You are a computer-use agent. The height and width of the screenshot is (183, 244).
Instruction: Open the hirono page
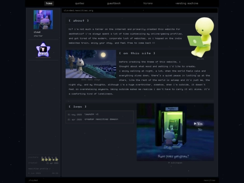pyautogui.click(x=148, y=4)
